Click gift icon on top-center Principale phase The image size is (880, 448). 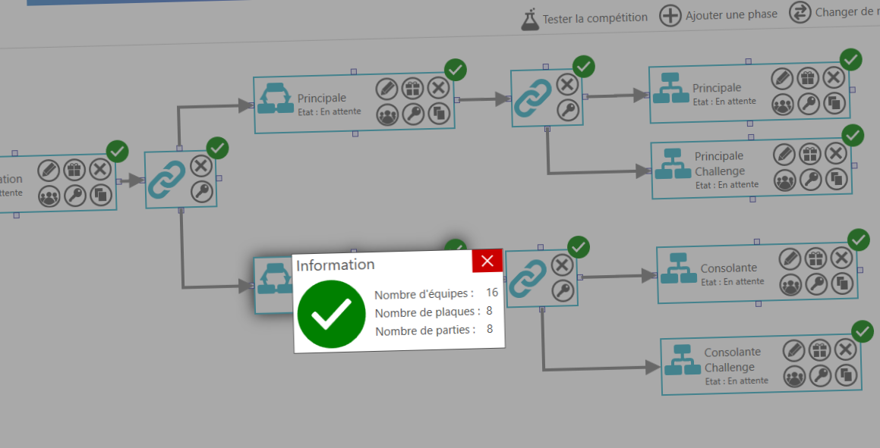(412, 88)
